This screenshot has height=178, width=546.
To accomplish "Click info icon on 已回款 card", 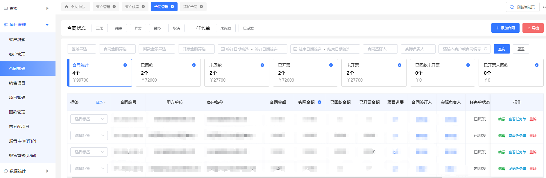I will pyautogui.click(x=194, y=65).
